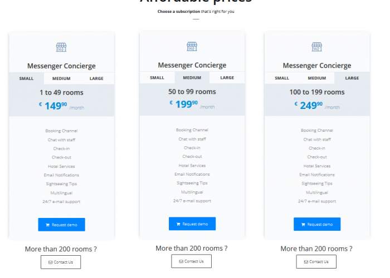Request demo for the 100 to 199 rooms plan
This screenshot has width=390, height=278.
[317, 225]
